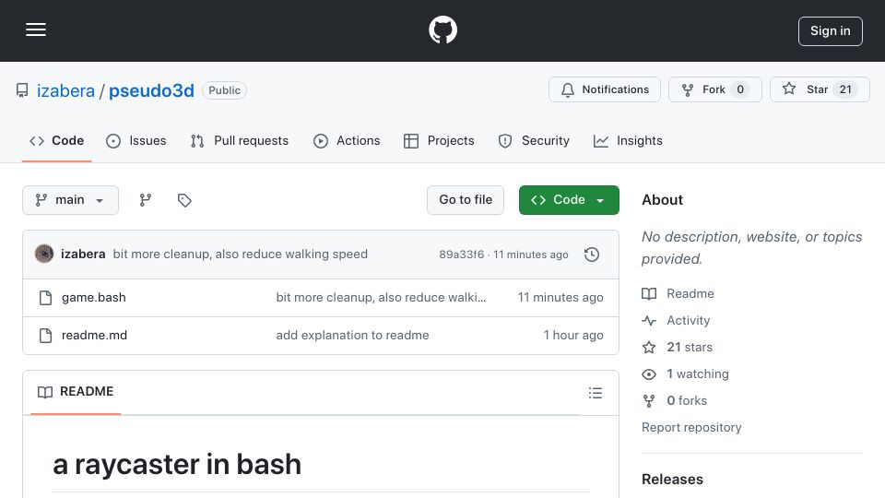Open the fork count badge showing 0
This screenshot has width=885, height=498.
click(740, 89)
